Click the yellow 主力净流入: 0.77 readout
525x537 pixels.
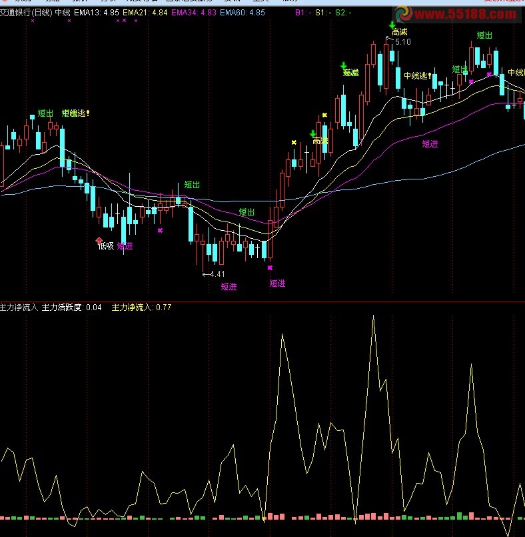pos(141,308)
